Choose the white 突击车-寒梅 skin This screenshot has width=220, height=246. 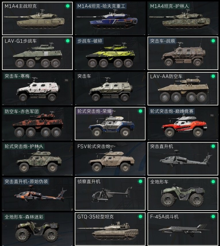[37, 88]
